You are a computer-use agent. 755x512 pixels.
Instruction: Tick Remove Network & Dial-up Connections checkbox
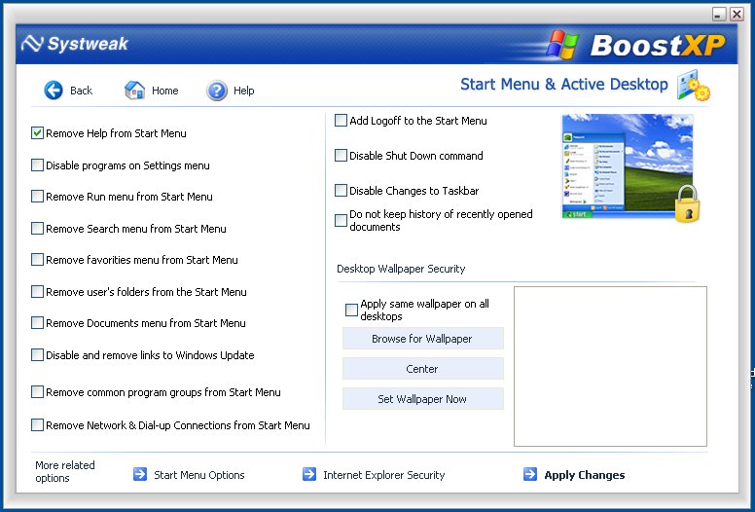click(x=38, y=424)
